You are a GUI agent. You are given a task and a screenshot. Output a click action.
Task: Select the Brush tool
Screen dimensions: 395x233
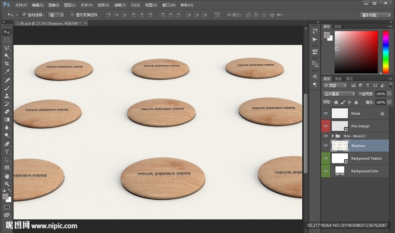(7, 88)
